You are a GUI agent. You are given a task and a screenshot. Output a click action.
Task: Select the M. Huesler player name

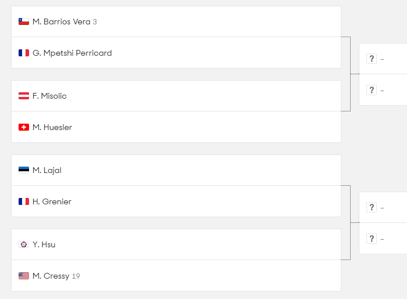point(52,127)
